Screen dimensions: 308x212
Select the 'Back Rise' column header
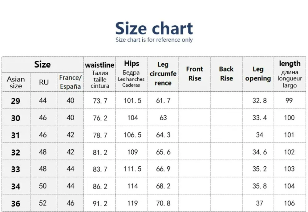point(226,74)
